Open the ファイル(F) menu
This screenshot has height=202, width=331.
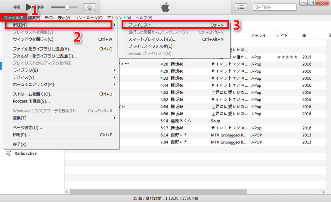(14, 18)
